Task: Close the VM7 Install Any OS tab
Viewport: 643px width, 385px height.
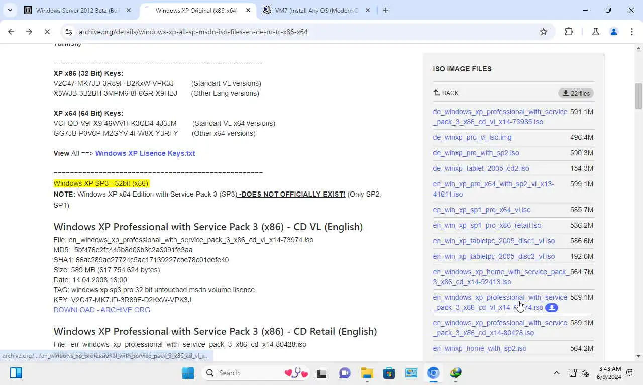Action: coord(367,10)
